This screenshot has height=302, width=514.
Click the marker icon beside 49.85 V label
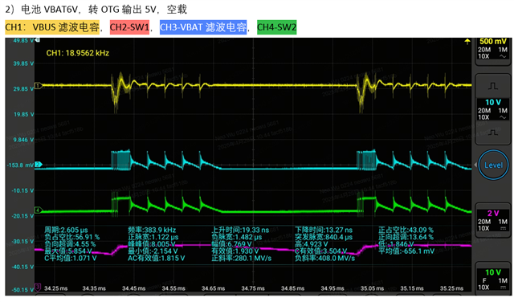click(x=38, y=40)
